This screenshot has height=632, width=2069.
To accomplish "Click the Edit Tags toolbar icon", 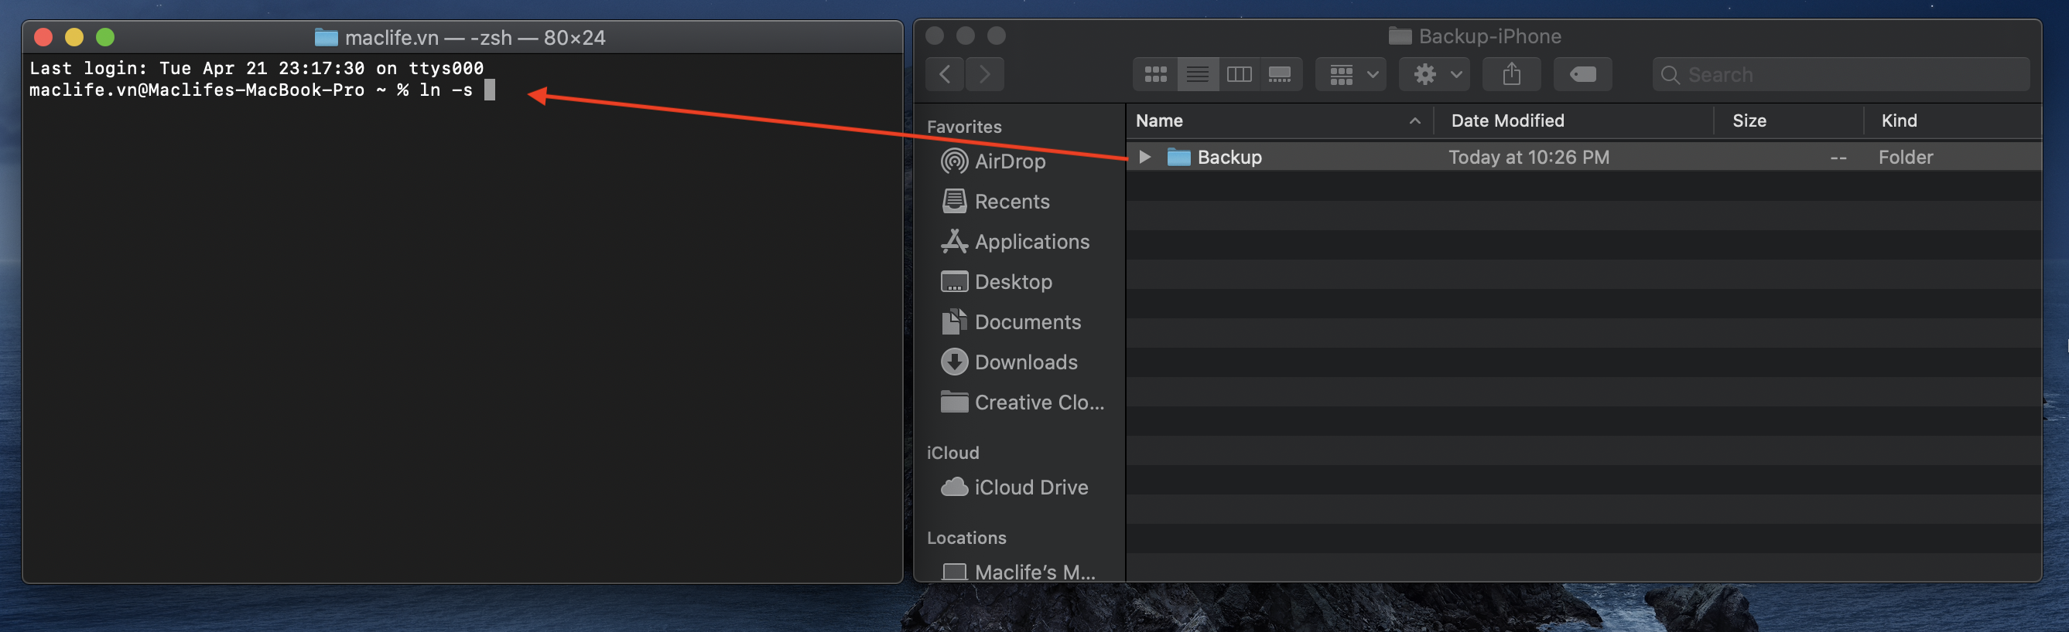I will click(x=1582, y=75).
